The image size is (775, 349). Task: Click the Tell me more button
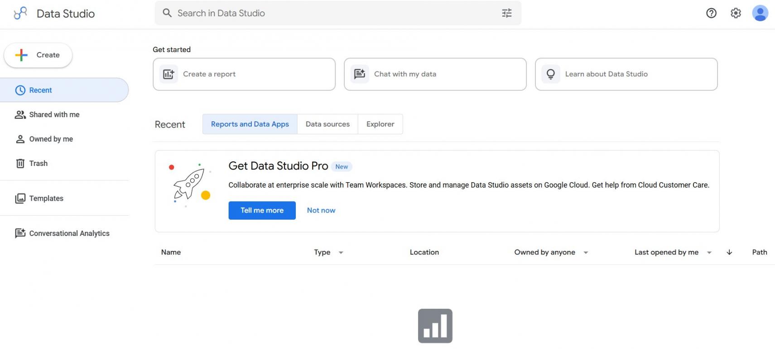[x=262, y=210]
